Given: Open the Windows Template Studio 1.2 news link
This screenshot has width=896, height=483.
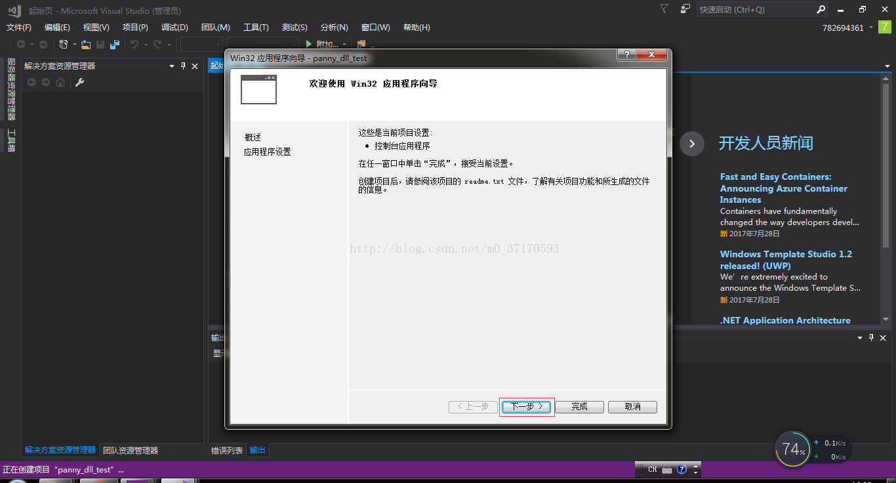Looking at the screenshot, I should 786,260.
